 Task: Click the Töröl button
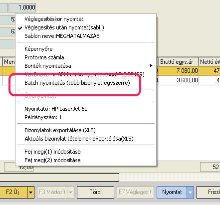tap(95, 192)
